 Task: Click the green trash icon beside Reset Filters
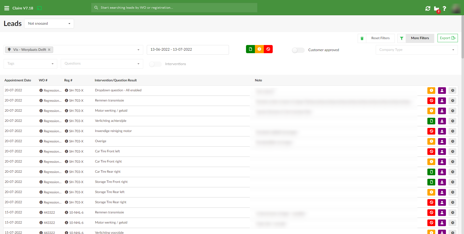pos(362,38)
